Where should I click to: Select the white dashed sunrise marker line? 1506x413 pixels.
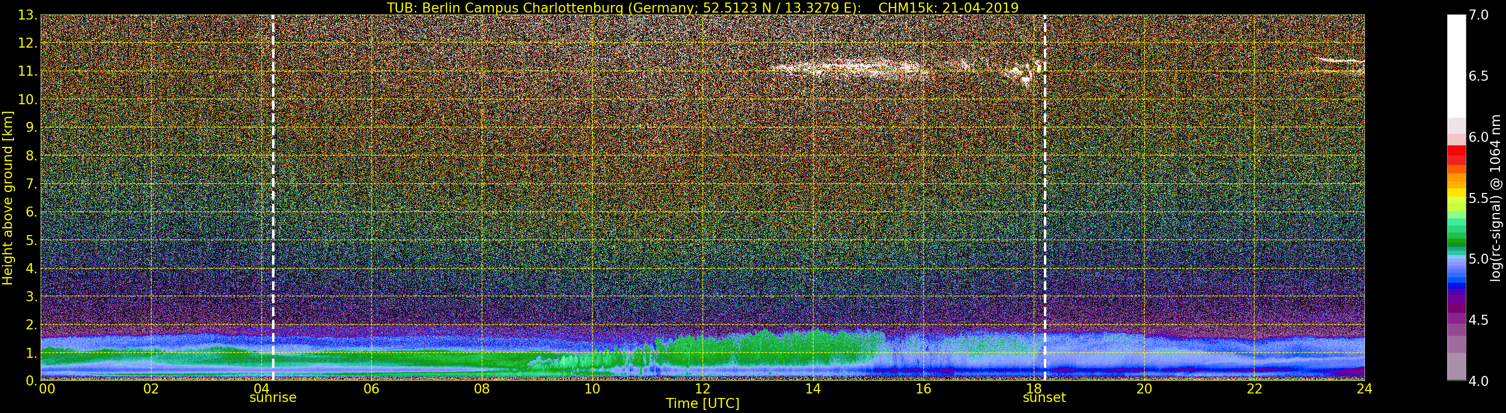point(273,197)
